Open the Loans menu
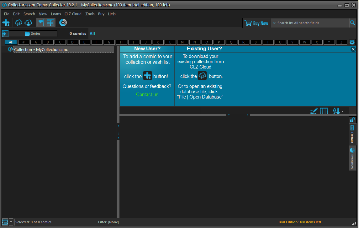This screenshot has width=359, height=228. coord(56,14)
